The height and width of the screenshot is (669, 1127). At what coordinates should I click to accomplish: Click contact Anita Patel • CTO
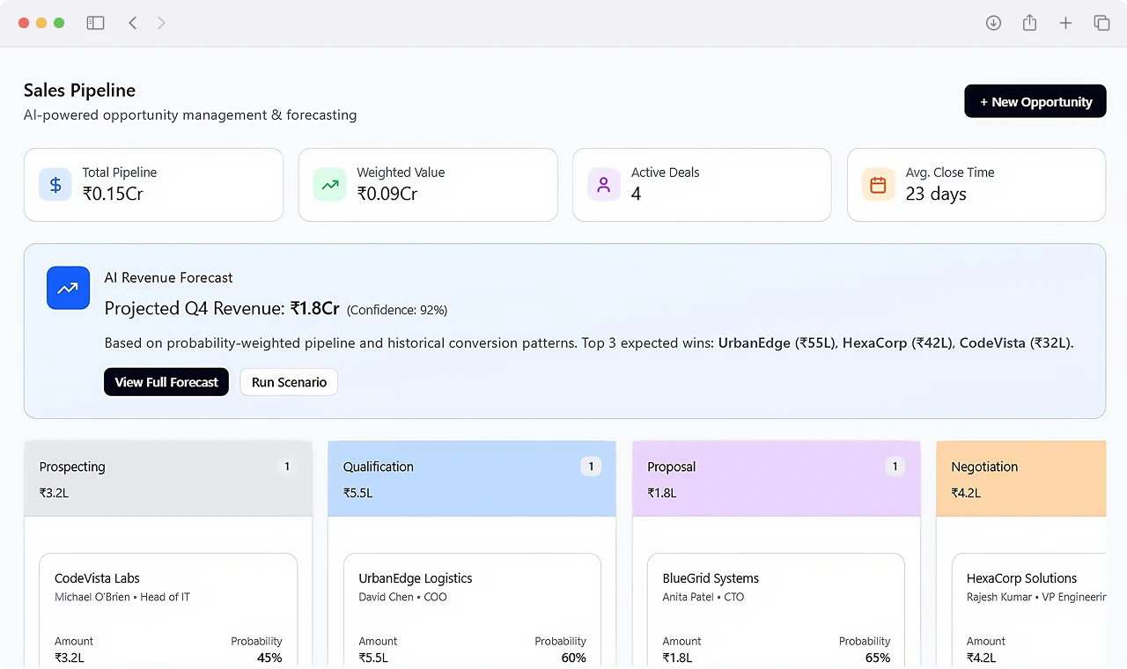point(703,597)
